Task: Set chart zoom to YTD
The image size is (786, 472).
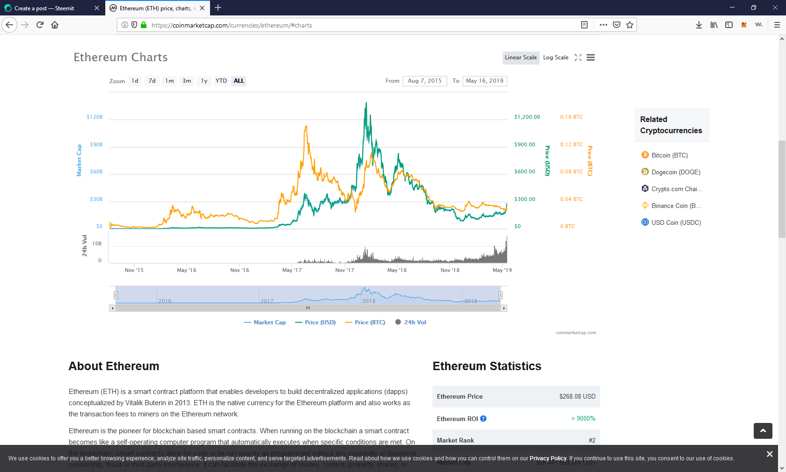Action: point(221,81)
